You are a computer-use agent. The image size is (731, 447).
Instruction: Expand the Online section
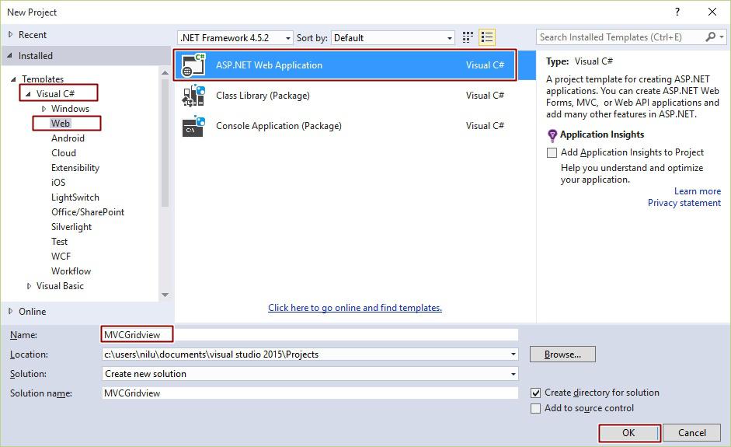[10, 311]
